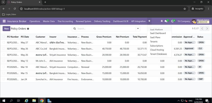Check the row with Gross Premium 28,590.00
Image resolution: width=212 pixels, height=103 pixels.
point(4,55)
